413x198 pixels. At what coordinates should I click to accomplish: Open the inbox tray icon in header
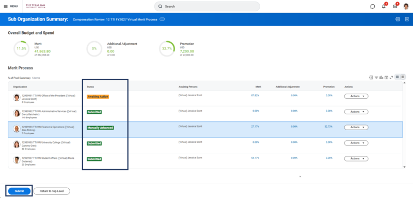[x=395, y=6]
